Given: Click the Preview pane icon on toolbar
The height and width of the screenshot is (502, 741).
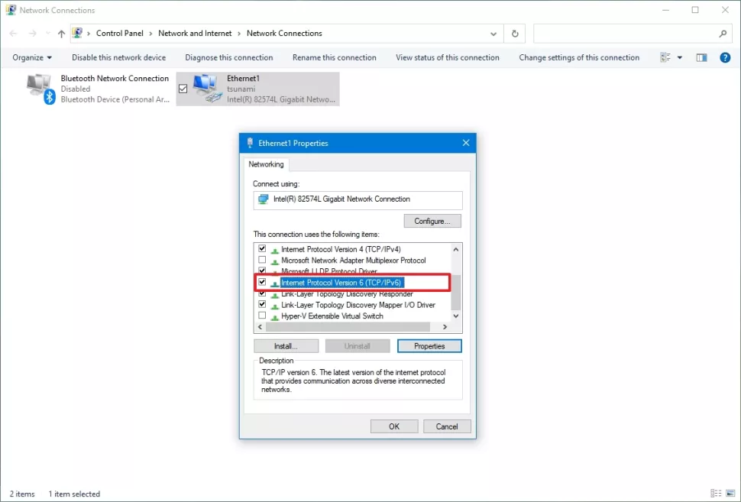Looking at the screenshot, I should tap(701, 57).
